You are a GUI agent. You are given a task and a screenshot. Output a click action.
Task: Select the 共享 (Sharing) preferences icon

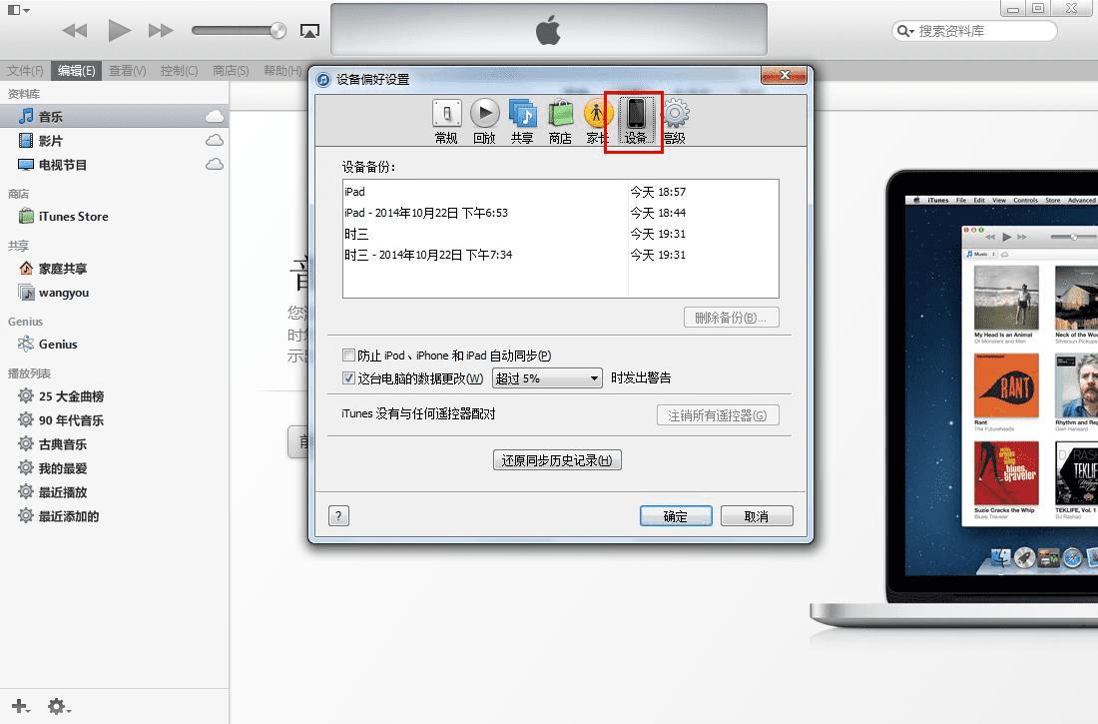(521, 118)
